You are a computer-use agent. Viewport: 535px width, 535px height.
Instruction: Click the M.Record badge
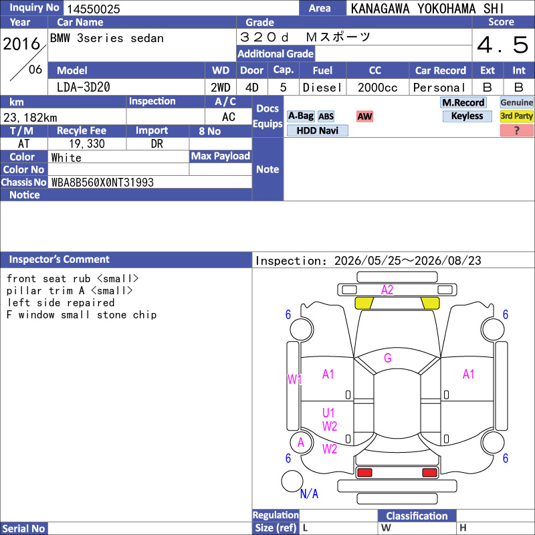tap(463, 102)
